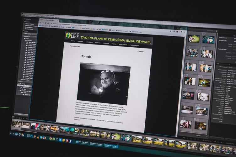This screenshot has height=157, width=236.
Task: Click the Romek article heading
Action: point(86,56)
